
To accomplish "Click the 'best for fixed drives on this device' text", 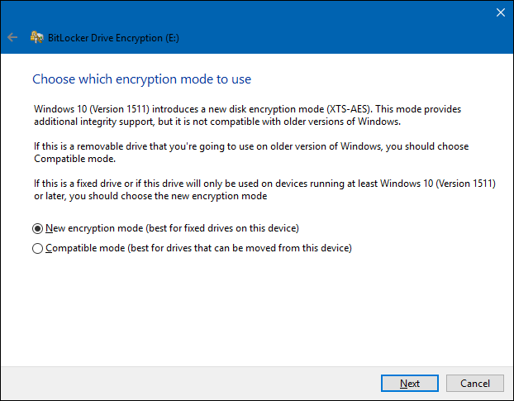I will (217, 228).
